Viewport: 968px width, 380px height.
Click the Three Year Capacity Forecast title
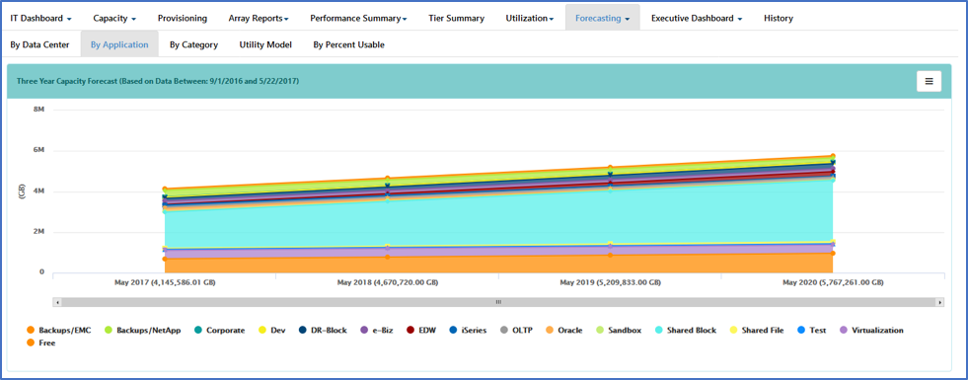coord(158,81)
